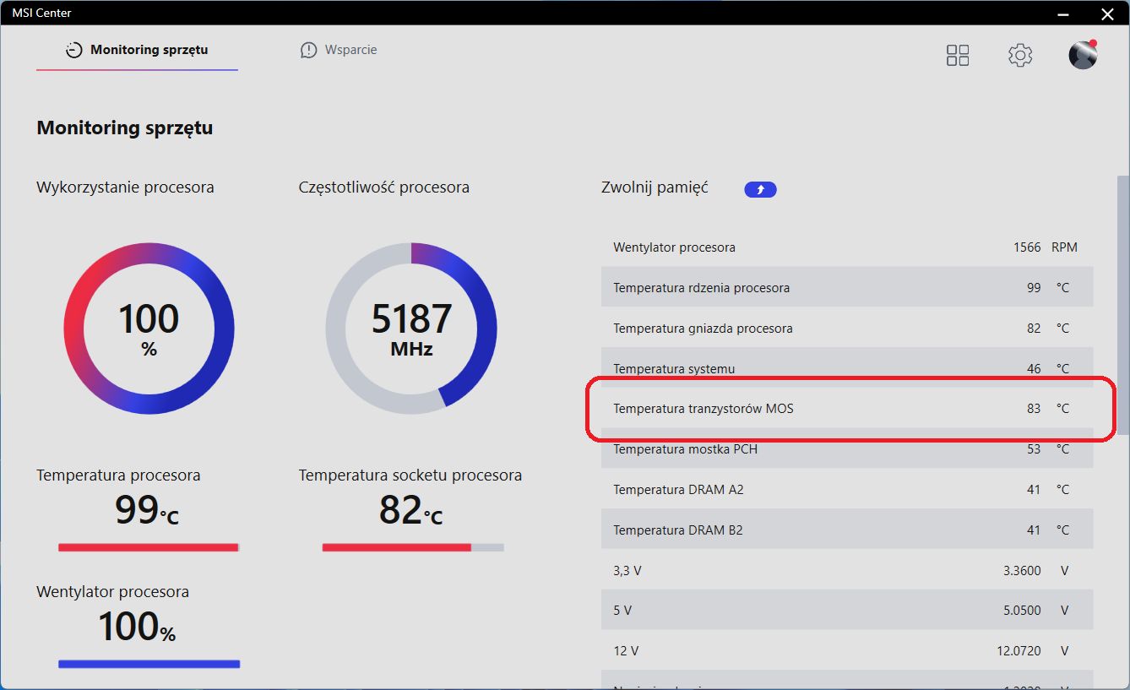Click the Monitoring sprzętu page heading
Viewport: 1130px width, 690px height.
pyautogui.click(x=125, y=128)
